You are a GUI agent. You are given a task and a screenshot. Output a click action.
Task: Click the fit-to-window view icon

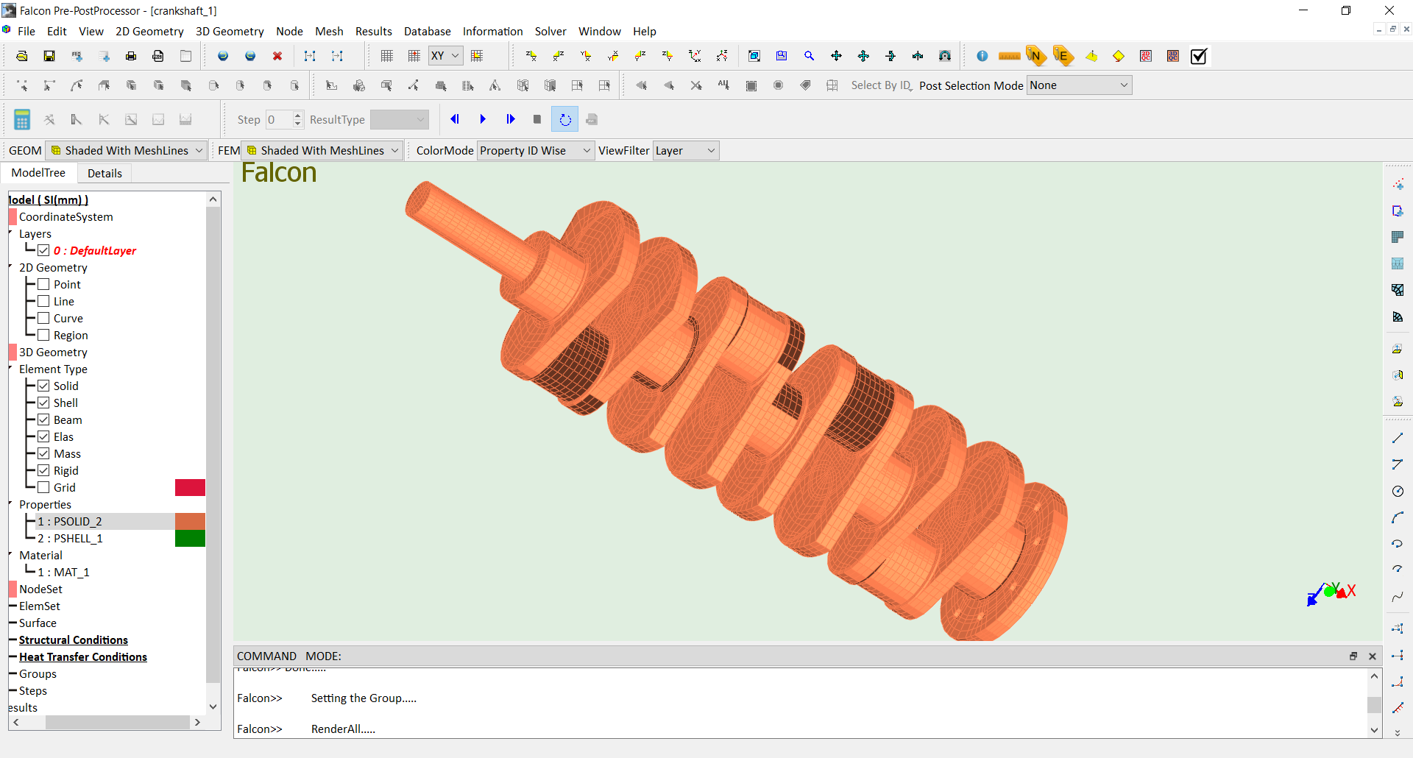(754, 56)
